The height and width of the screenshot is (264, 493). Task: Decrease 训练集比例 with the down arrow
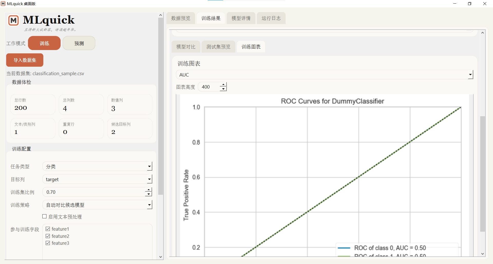[x=149, y=194]
